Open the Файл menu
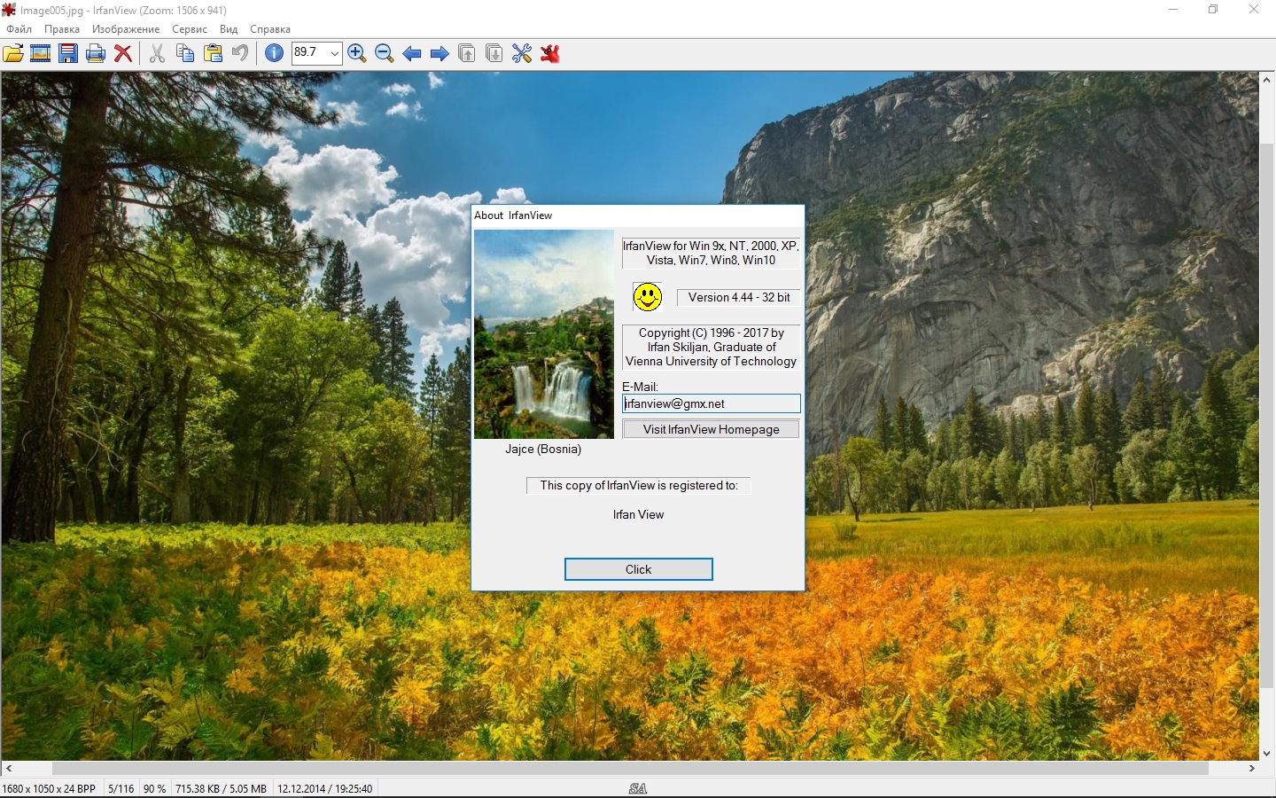The width and height of the screenshot is (1276, 798). click(x=19, y=29)
